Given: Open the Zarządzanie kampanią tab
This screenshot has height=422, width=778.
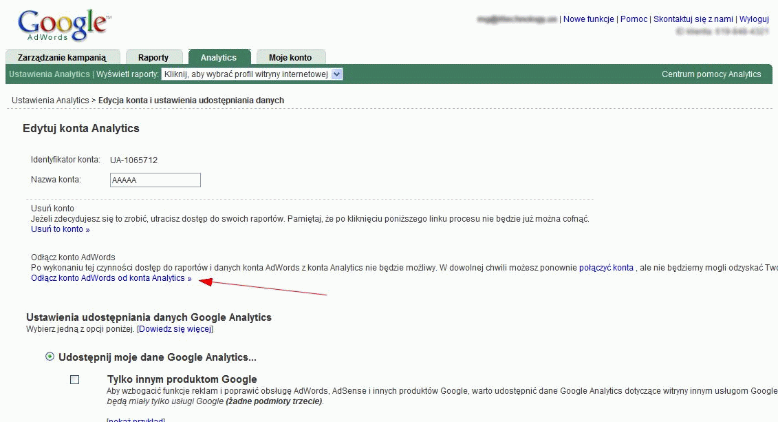Looking at the screenshot, I should click(x=63, y=57).
